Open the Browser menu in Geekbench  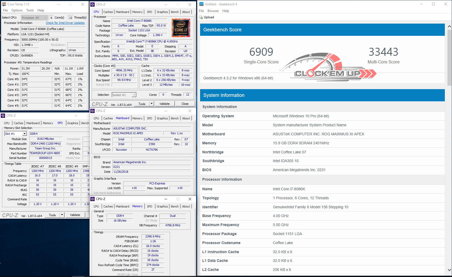point(213,11)
